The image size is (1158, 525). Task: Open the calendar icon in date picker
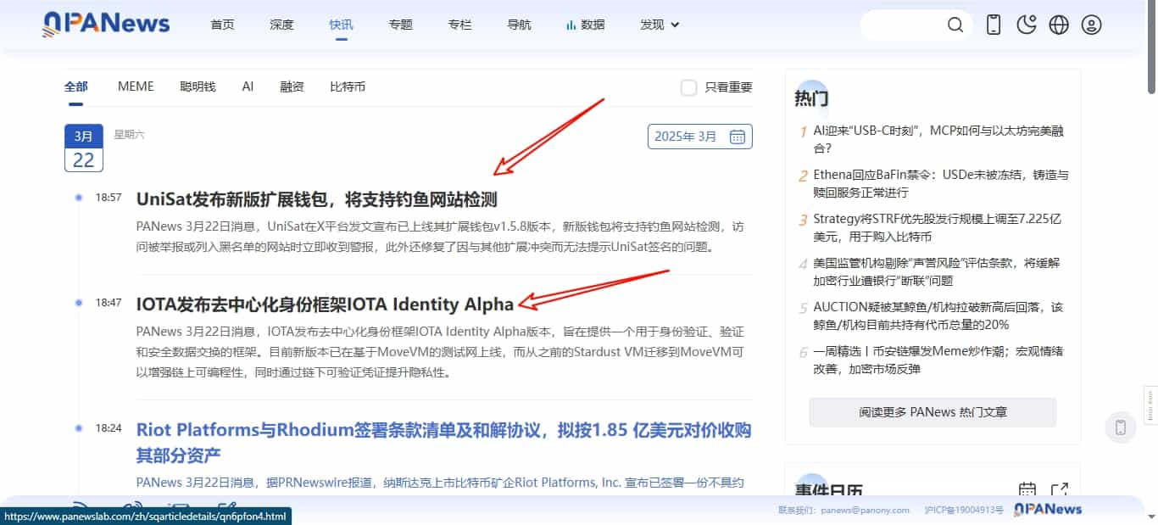tap(738, 137)
